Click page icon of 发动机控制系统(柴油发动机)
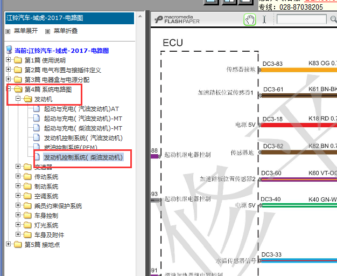Image resolution: width=337 pixels, height=276 pixels. [x=37, y=157]
